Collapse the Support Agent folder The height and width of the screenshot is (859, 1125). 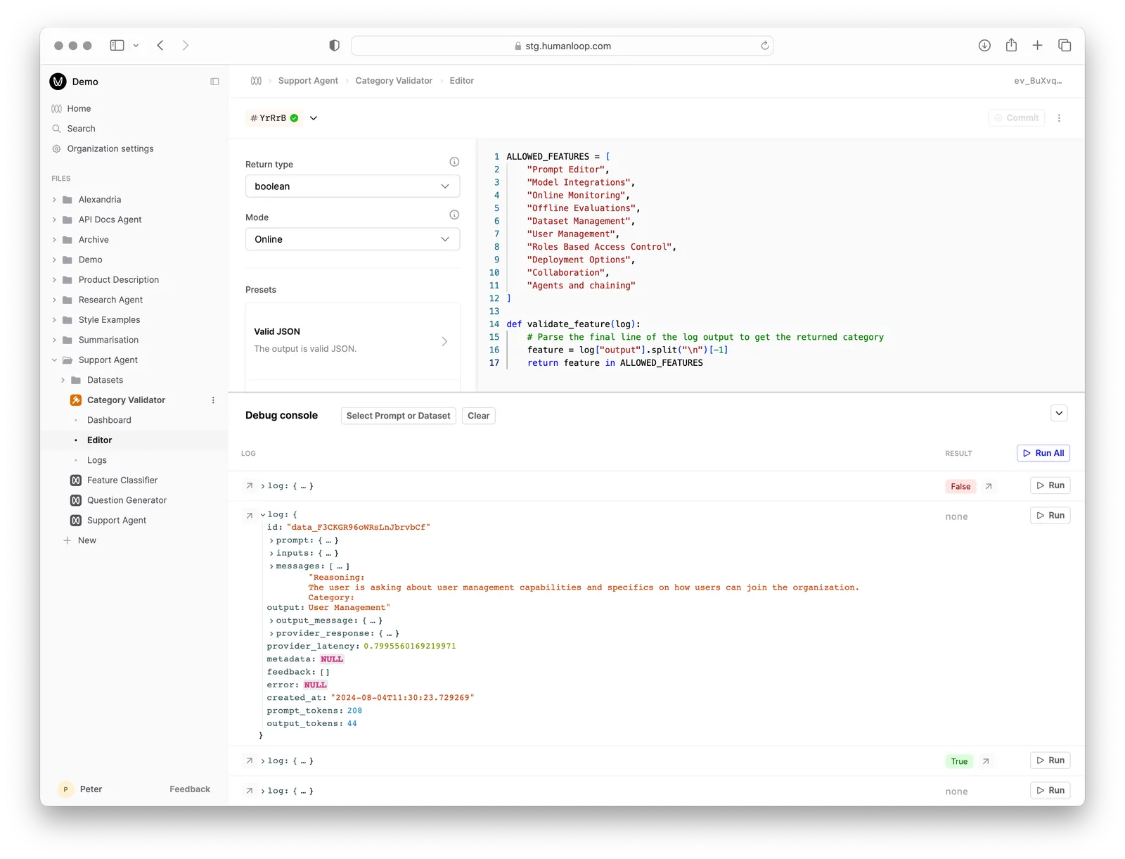click(54, 360)
